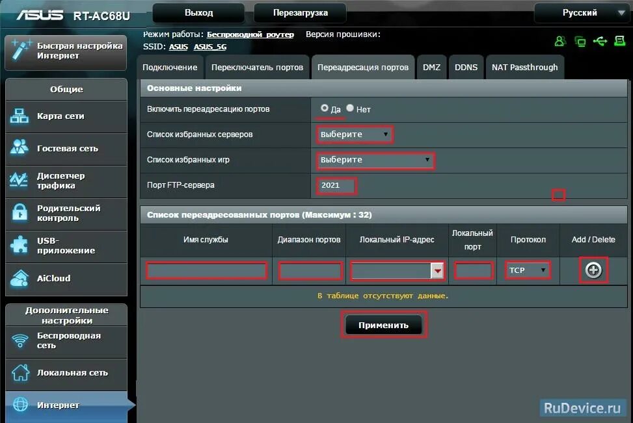Click the ASUS SSID link

tap(178, 47)
